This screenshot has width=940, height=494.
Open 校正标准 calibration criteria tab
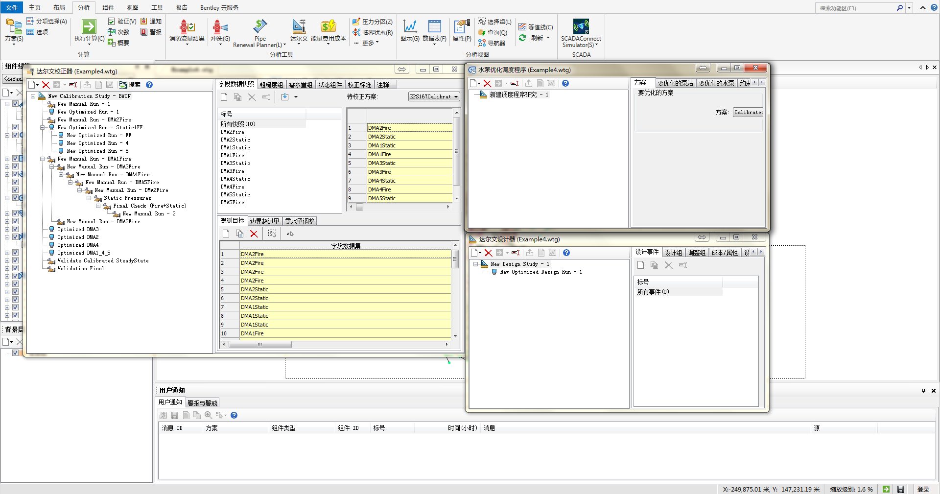click(360, 85)
